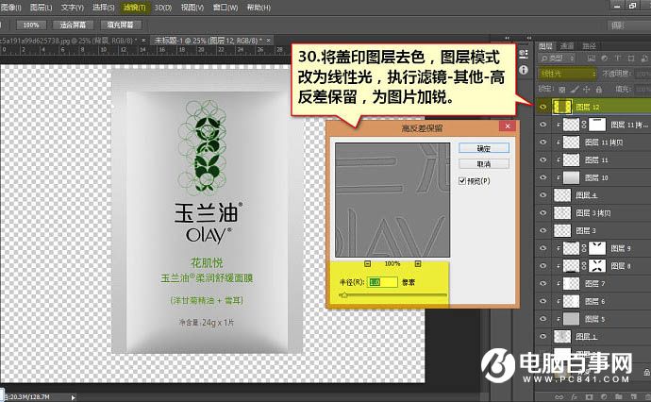The image size is (651, 402).
Task: Lock transparent pixels icon in Layers panel
Action: [562, 89]
